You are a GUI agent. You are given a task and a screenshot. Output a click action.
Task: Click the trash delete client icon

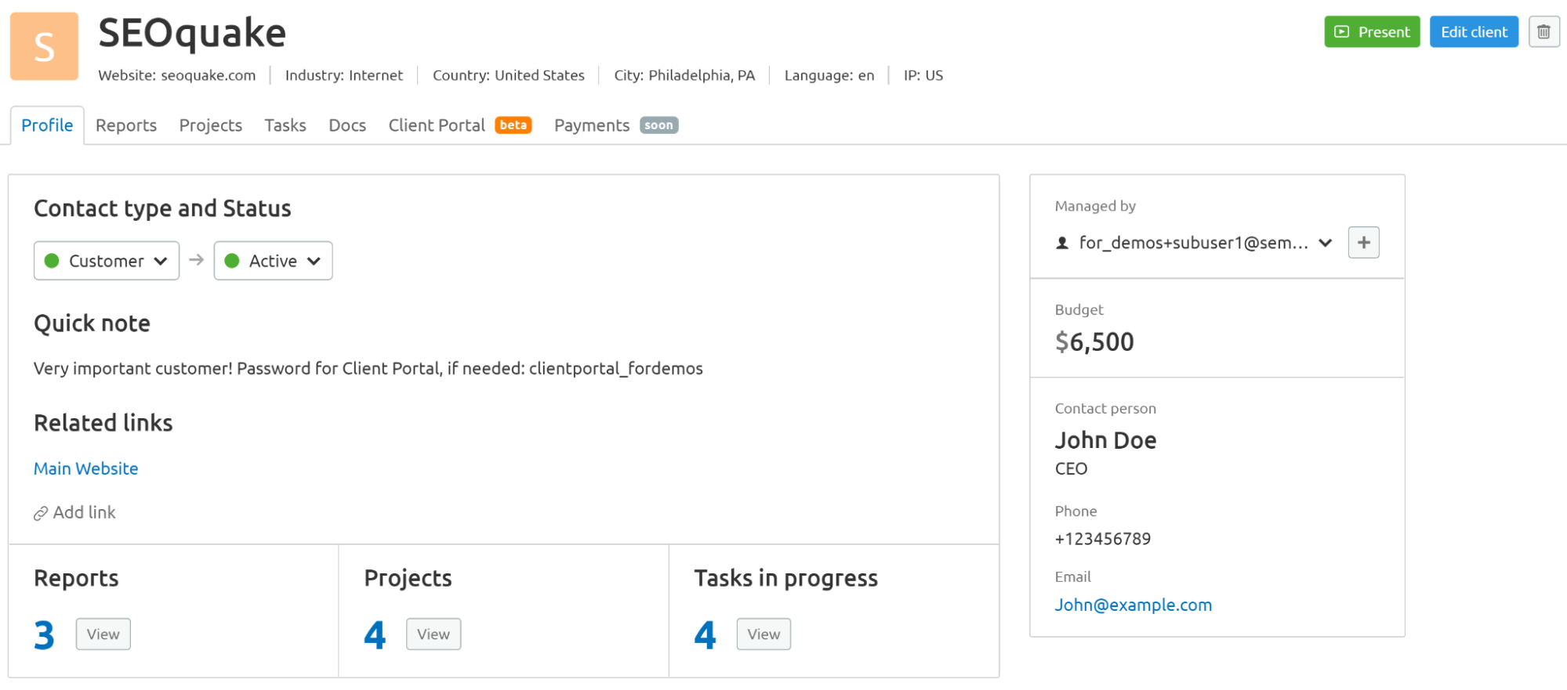[1543, 32]
